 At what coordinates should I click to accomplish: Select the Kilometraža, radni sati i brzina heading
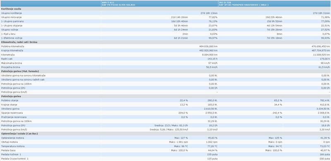[19, 42]
